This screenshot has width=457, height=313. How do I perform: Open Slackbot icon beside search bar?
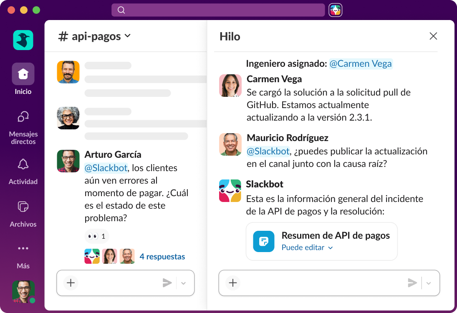coord(336,10)
